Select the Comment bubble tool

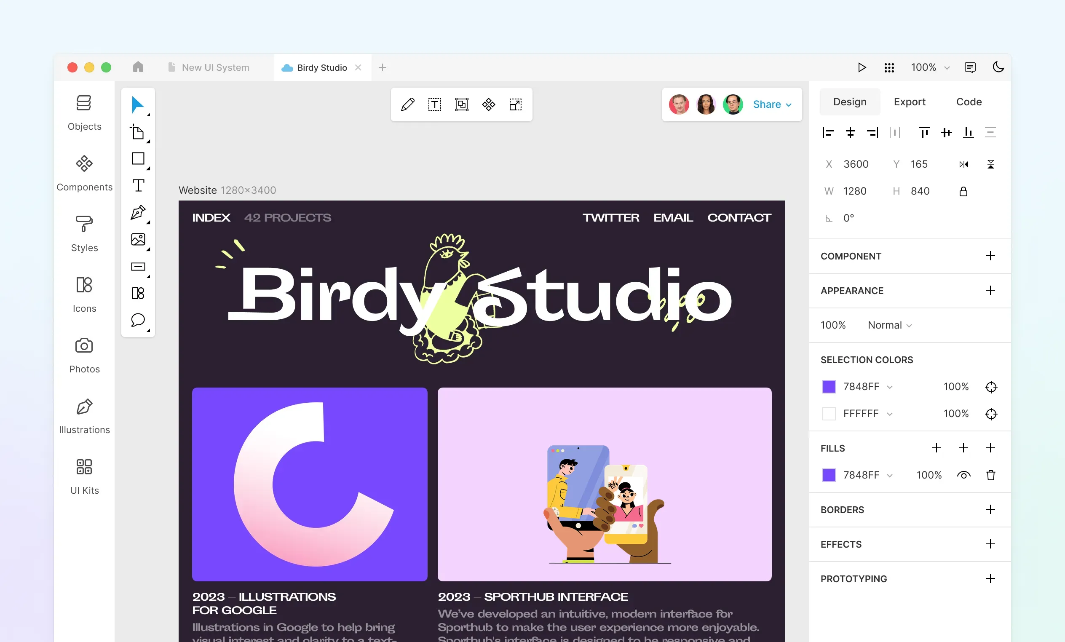pos(138,320)
